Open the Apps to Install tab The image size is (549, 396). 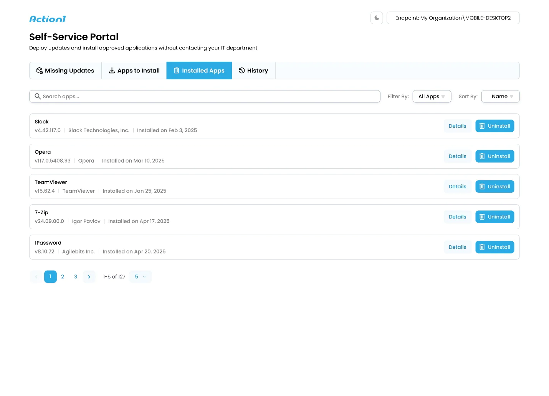point(134,71)
